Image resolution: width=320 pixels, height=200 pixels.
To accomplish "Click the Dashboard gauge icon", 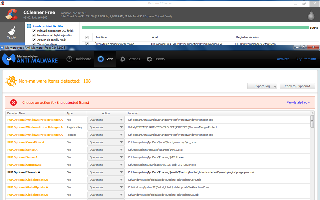I will coord(69,59).
